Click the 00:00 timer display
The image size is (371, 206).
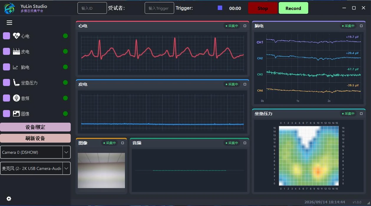(235, 9)
